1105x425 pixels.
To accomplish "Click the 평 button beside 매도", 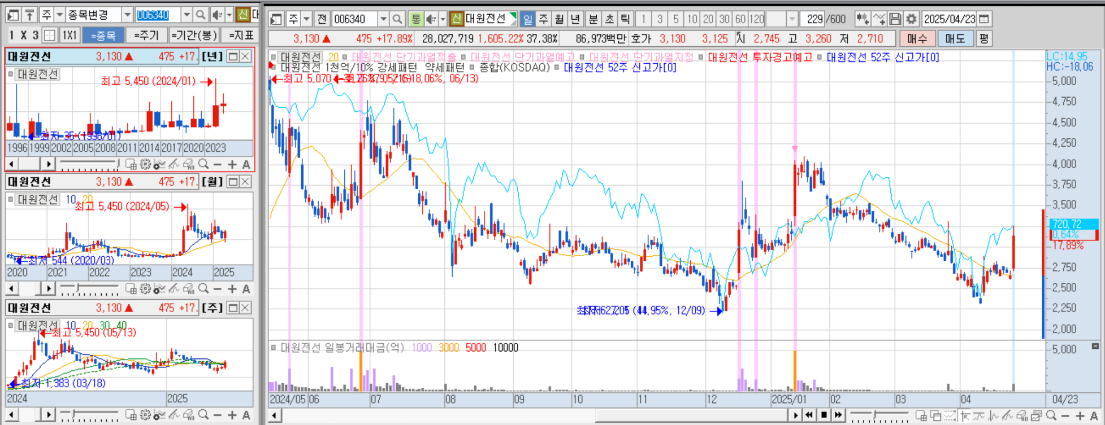I will (984, 38).
